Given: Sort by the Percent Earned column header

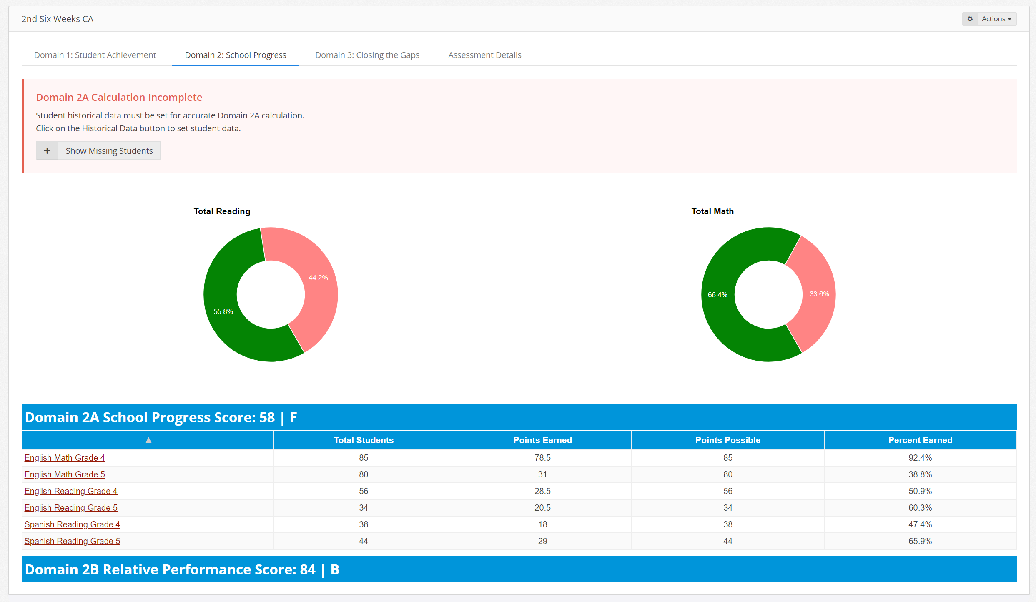Looking at the screenshot, I should point(920,440).
